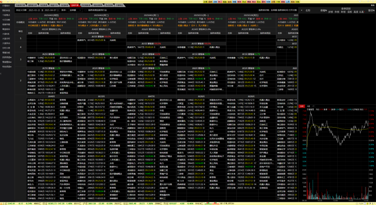Viewport: 376px width, 205px height.
Task: Open 我的自选 in left sidebar
Action: (x=6, y=10)
